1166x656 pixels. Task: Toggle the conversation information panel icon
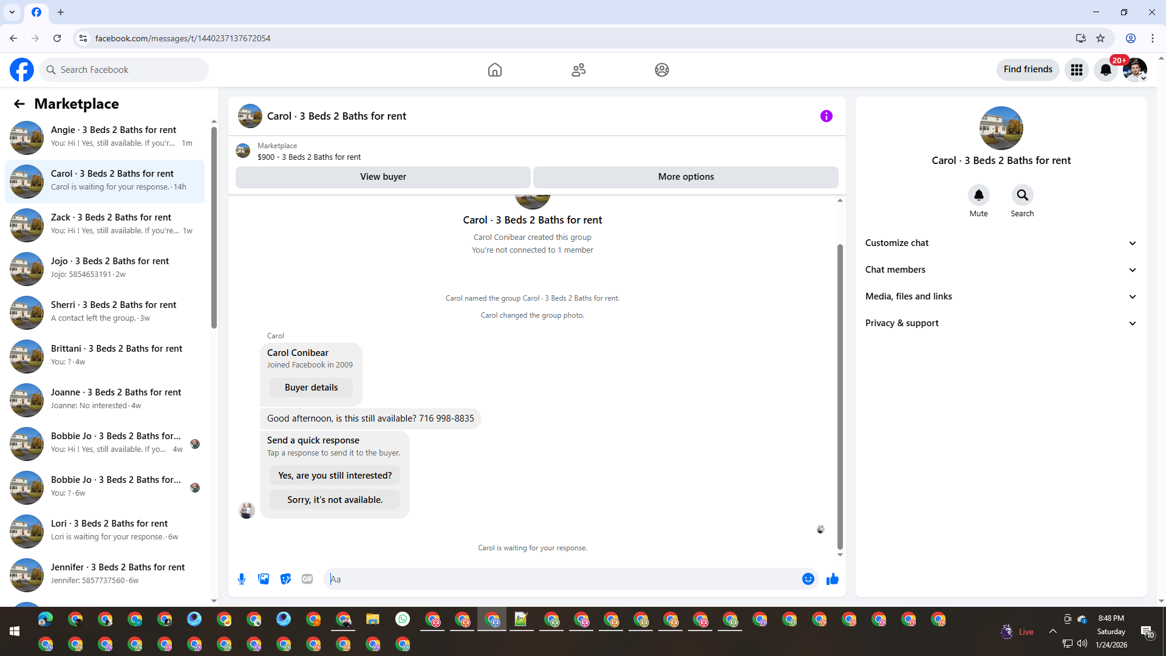[826, 116]
